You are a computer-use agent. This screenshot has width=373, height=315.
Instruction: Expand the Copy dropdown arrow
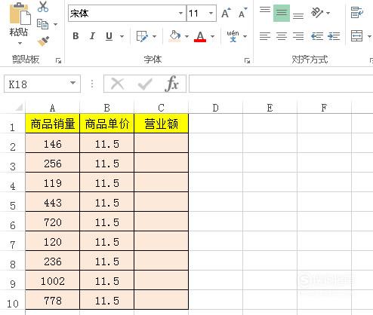point(55,24)
